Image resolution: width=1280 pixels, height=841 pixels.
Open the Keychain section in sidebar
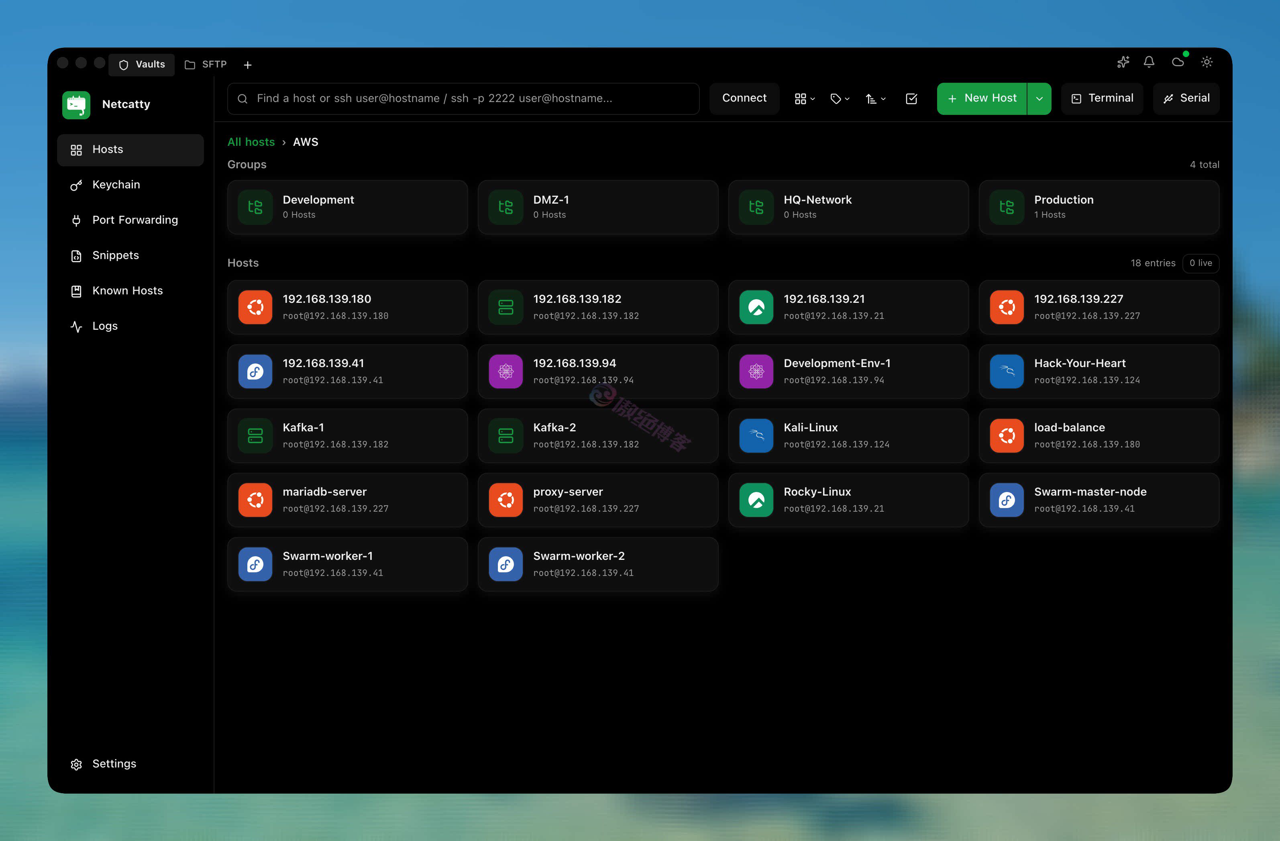(x=116, y=185)
